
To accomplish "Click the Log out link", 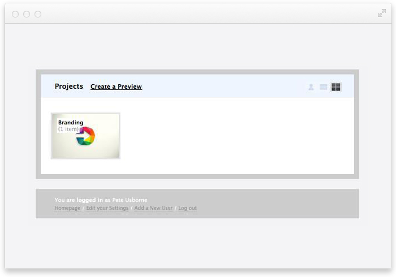I will point(188,209).
